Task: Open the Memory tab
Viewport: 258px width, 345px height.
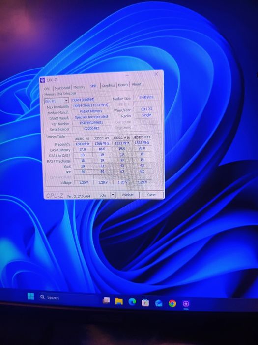Action: click(79, 87)
